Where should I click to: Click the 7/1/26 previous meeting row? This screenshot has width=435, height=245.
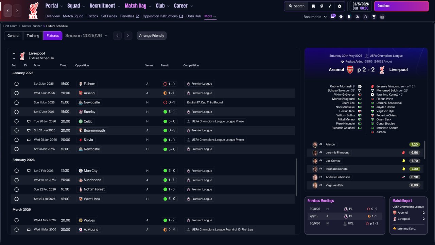click(345, 216)
